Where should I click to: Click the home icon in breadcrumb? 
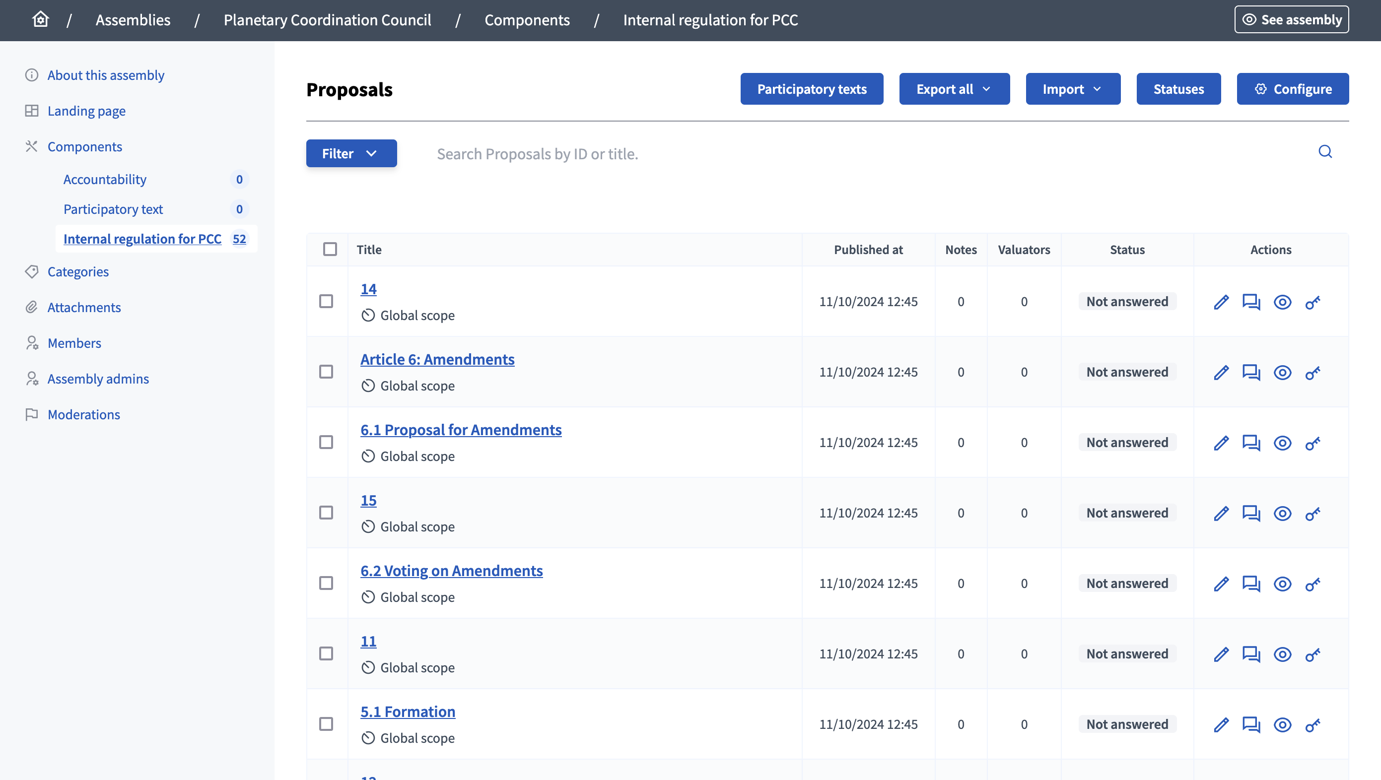(40, 20)
